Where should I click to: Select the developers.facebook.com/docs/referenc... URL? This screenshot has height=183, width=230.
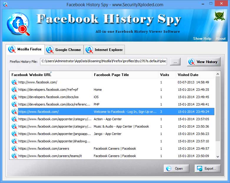click(x=54, y=104)
